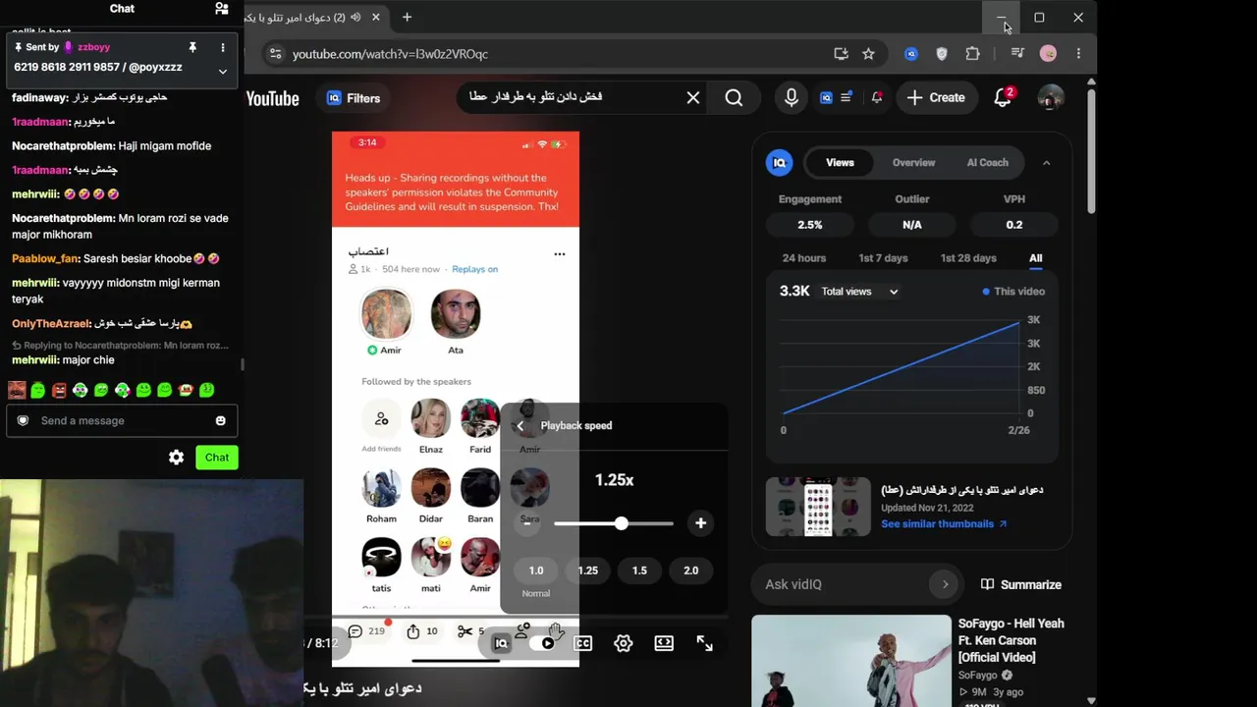
Task: Select the 1st 28 days range
Action: coord(968,258)
